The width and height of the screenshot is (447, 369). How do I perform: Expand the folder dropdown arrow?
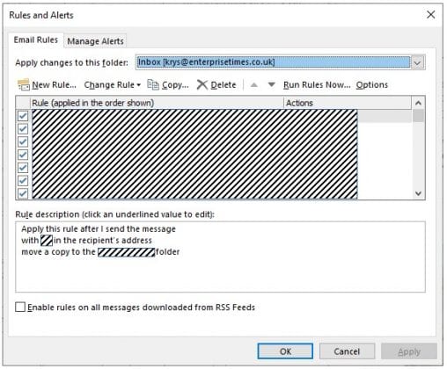[x=418, y=62]
